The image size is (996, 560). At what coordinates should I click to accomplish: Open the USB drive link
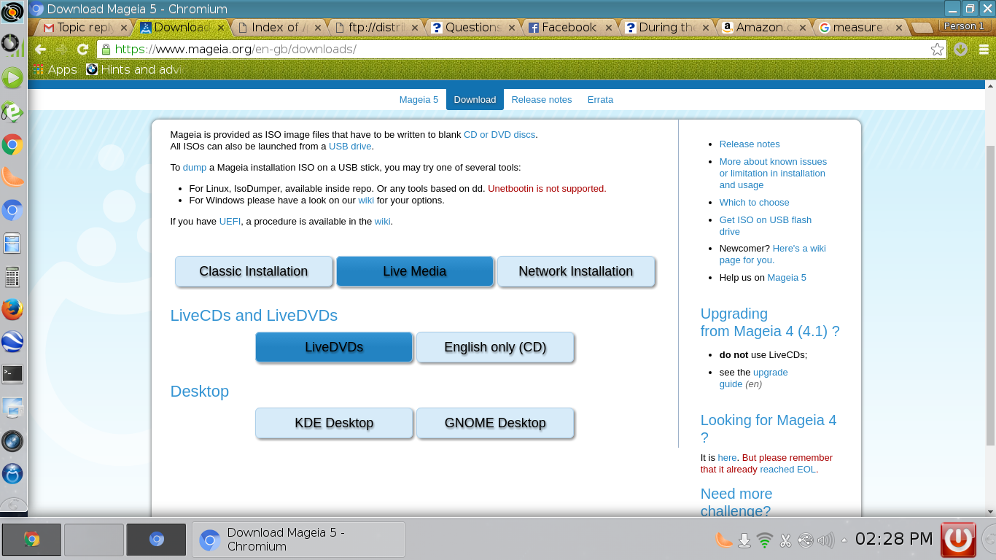point(351,147)
